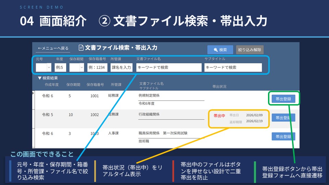Click 帯出登録 for the 職員採用関係 row
The image size is (329, 185).
pyautogui.click(x=283, y=136)
